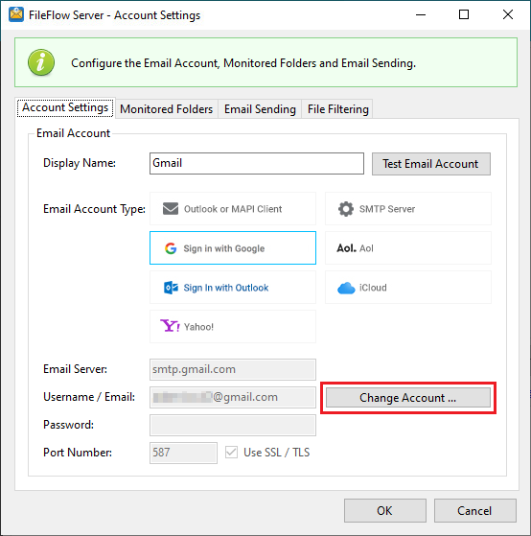
Task: Click the 'Password:' label
Action: click(x=68, y=425)
